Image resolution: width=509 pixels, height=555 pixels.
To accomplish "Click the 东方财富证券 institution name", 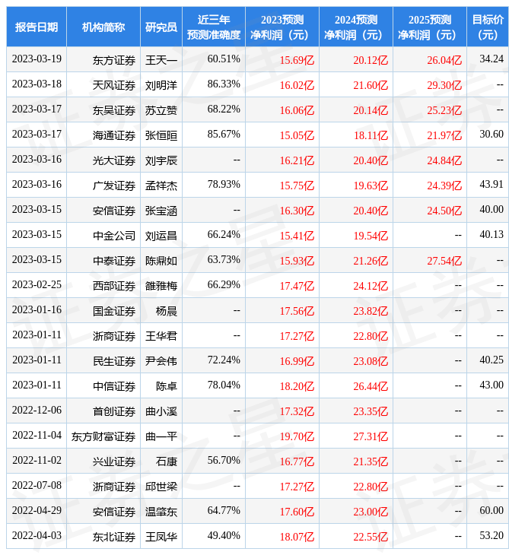I will point(103,437).
